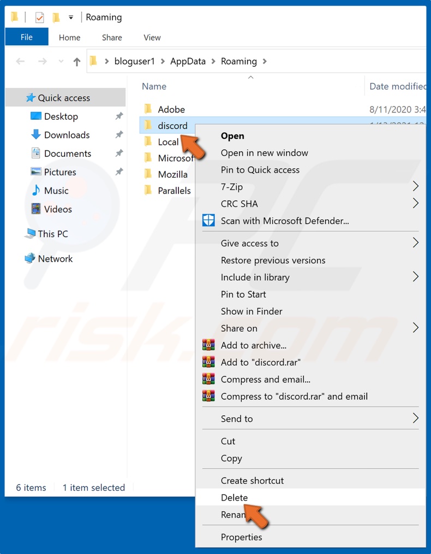Choose Add to "discord.rar"

[x=310, y=362]
